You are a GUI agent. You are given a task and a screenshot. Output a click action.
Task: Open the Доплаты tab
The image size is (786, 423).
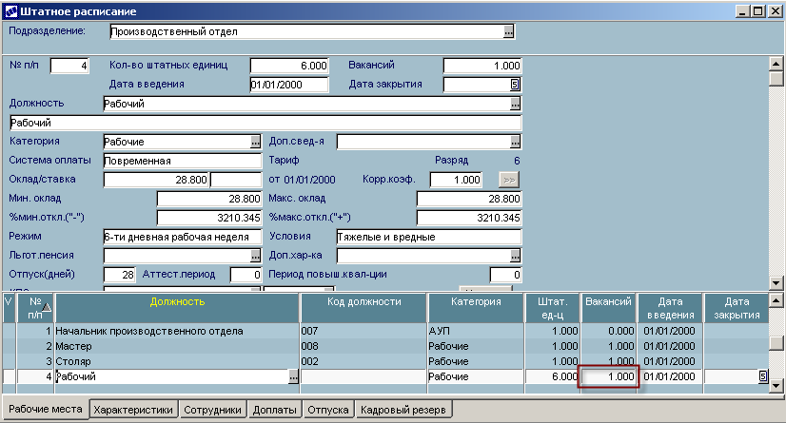[x=274, y=410]
